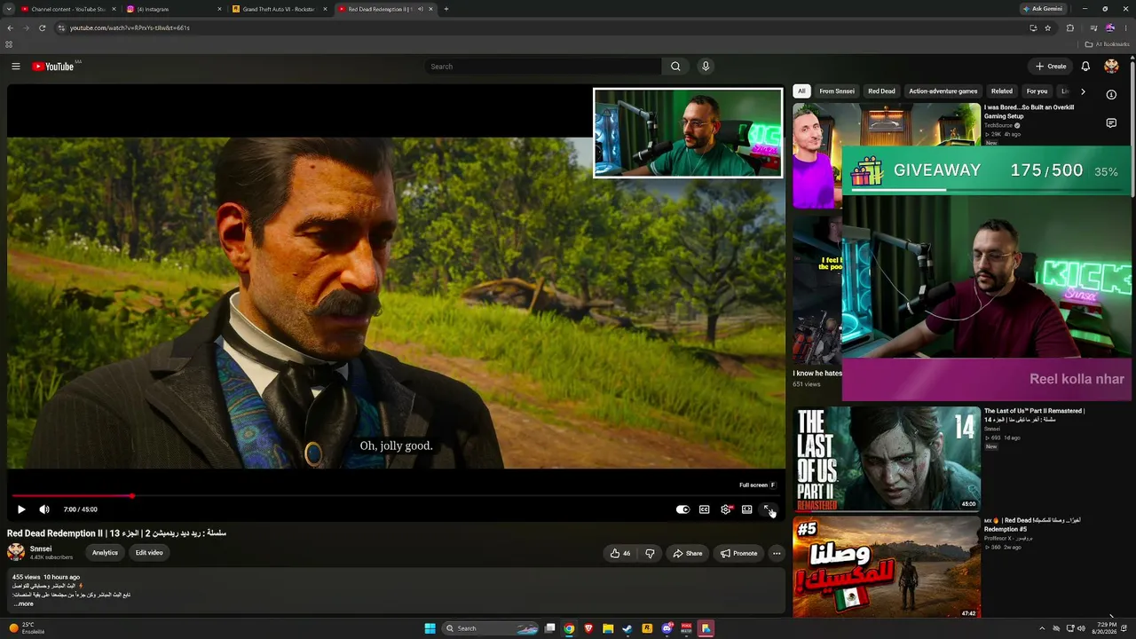Open a new browser tab

pyautogui.click(x=446, y=9)
